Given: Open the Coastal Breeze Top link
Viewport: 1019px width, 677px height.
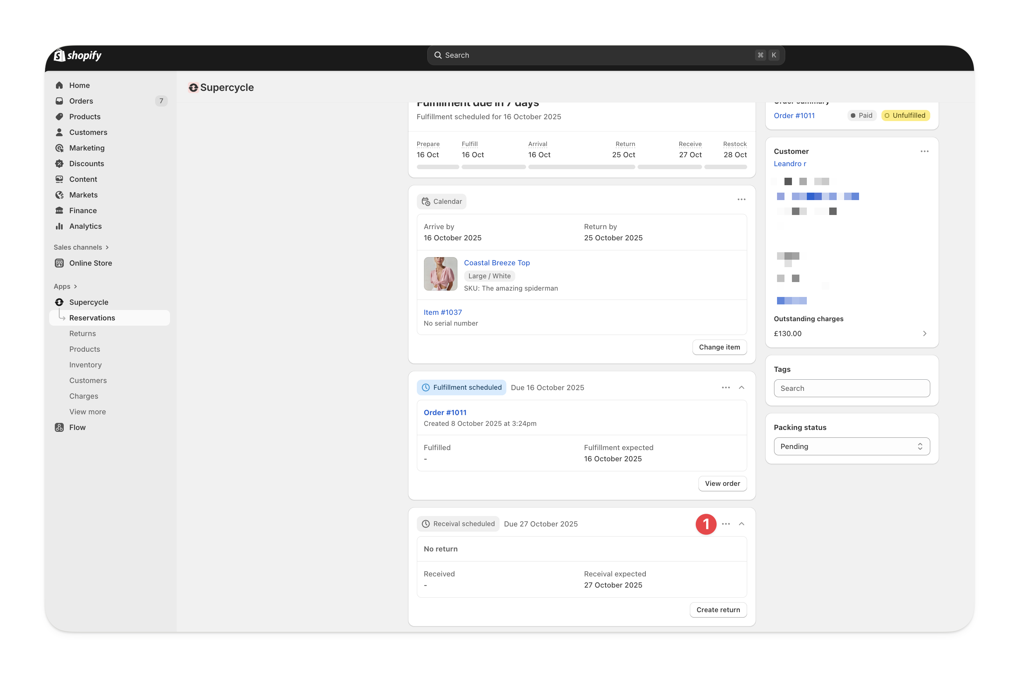Looking at the screenshot, I should tap(497, 263).
